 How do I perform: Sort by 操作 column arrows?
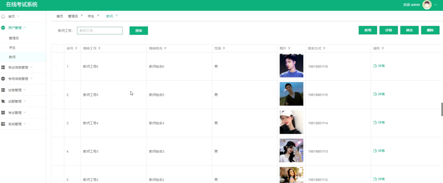pos(383,48)
